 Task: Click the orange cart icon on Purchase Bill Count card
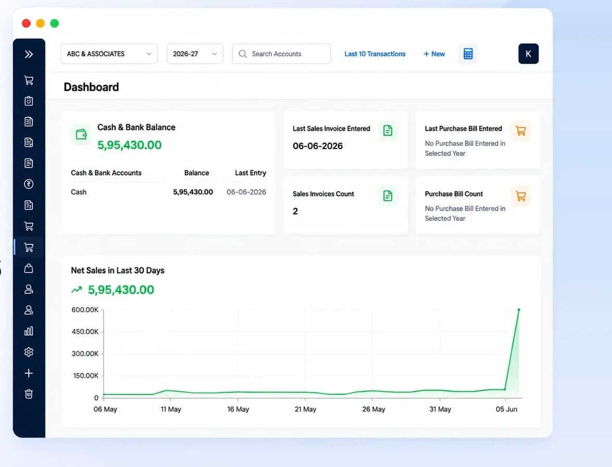coord(520,195)
